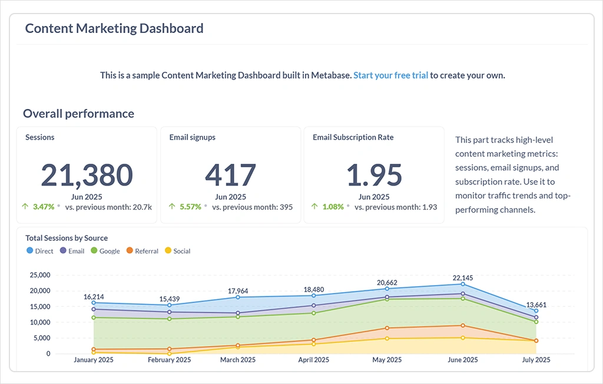
Task: Click the green up arrow beside 5.57%
Action: click(172, 207)
